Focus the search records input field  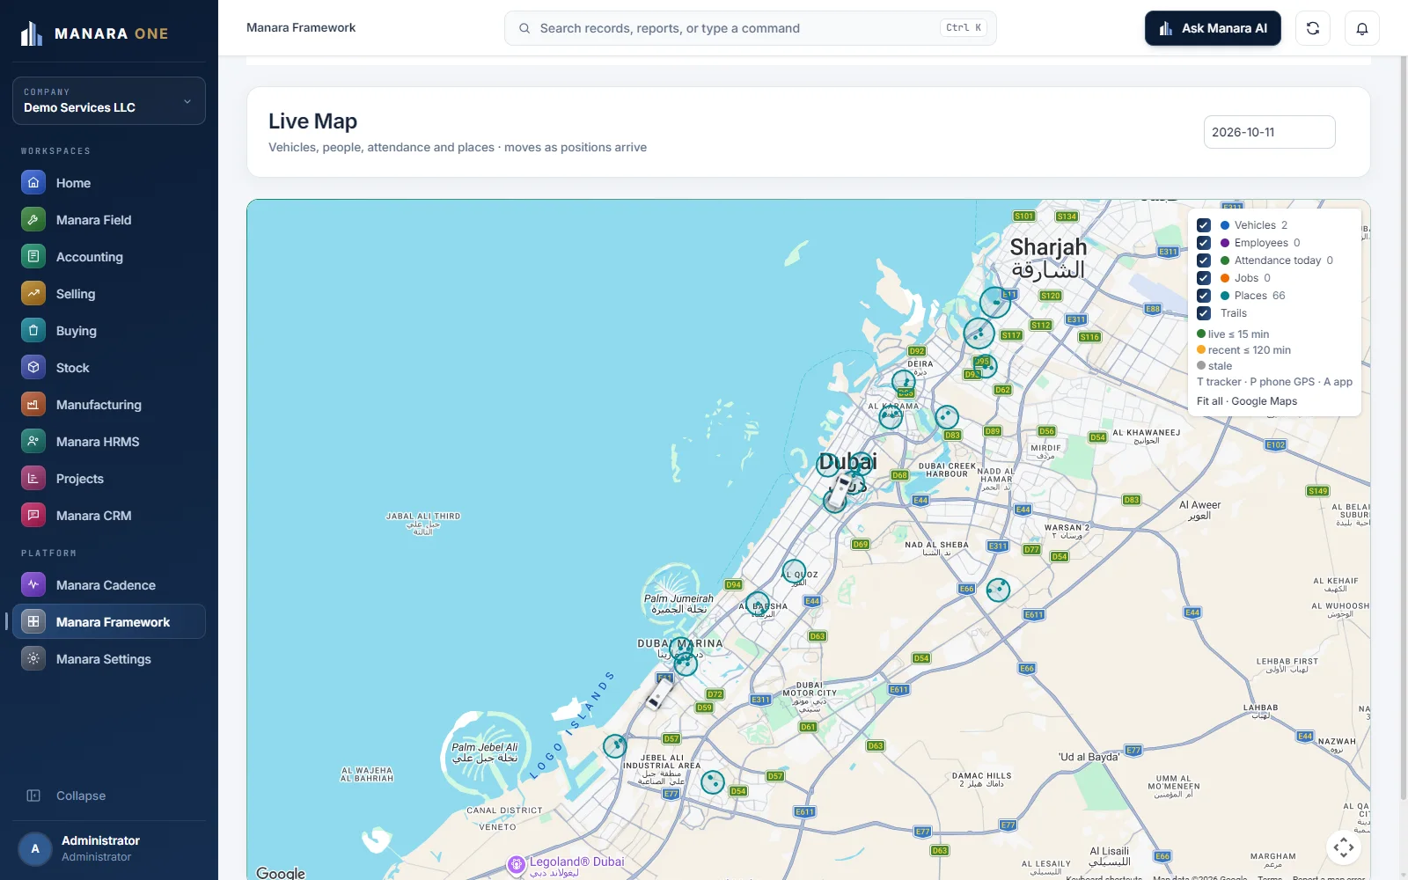[751, 28]
